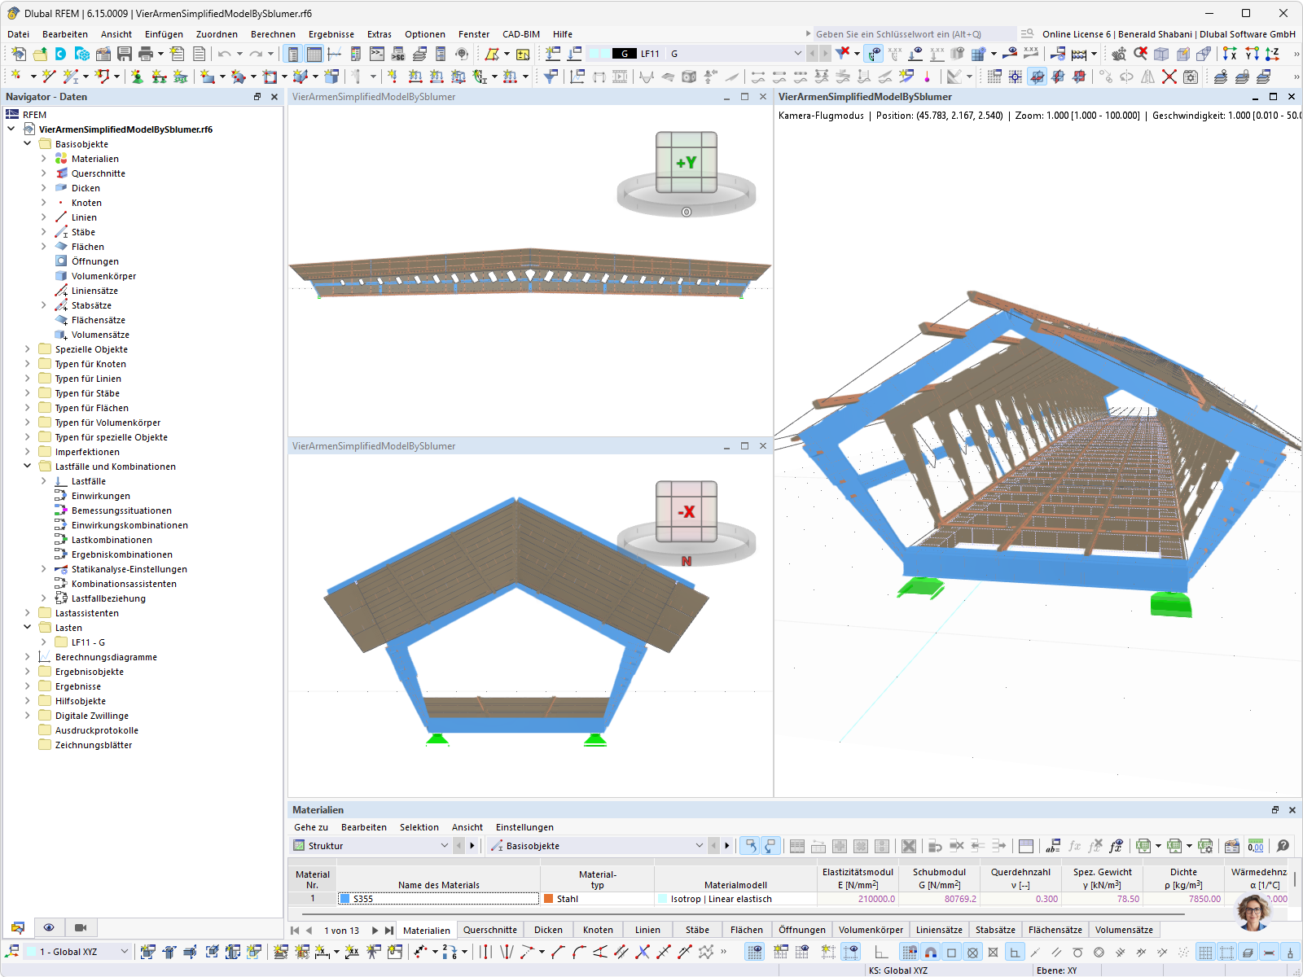Collapse Lastfälle und Kombinationen folder
Screen dimensions: 1303x977
[28, 467]
